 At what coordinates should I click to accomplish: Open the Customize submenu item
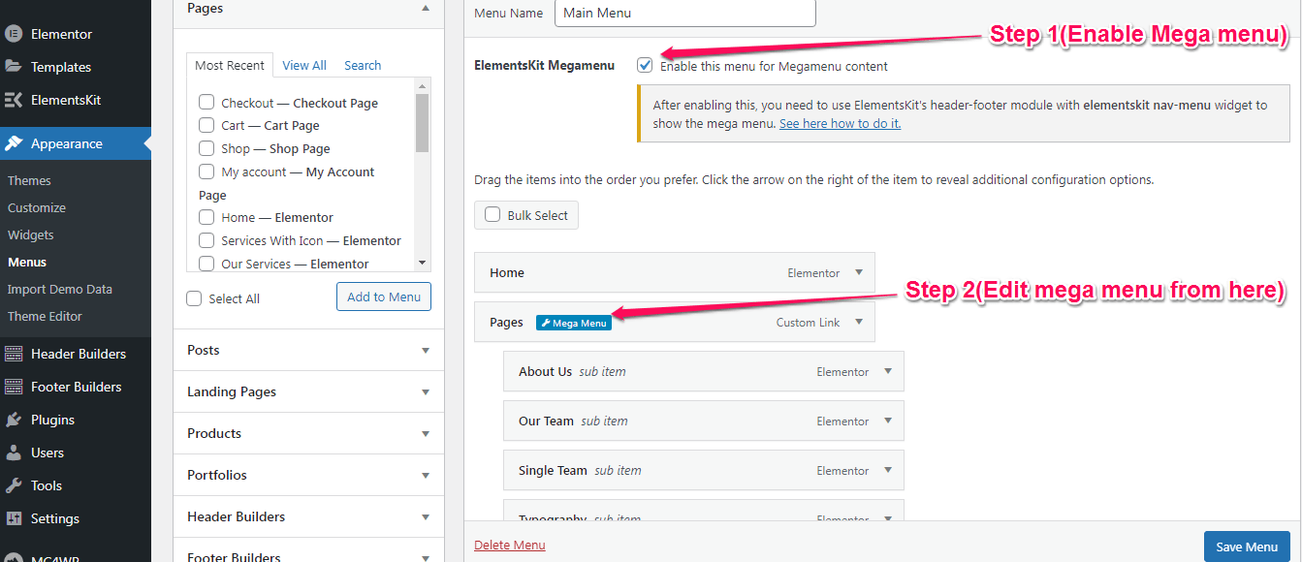[x=37, y=207]
